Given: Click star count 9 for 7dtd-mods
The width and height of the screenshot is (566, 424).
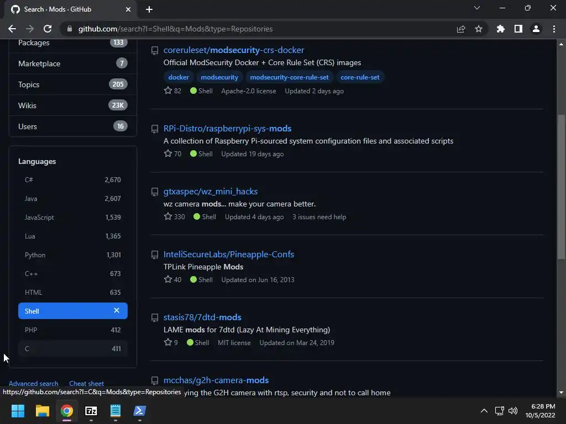Looking at the screenshot, I should pyautogui.click(x=171, y=342).
